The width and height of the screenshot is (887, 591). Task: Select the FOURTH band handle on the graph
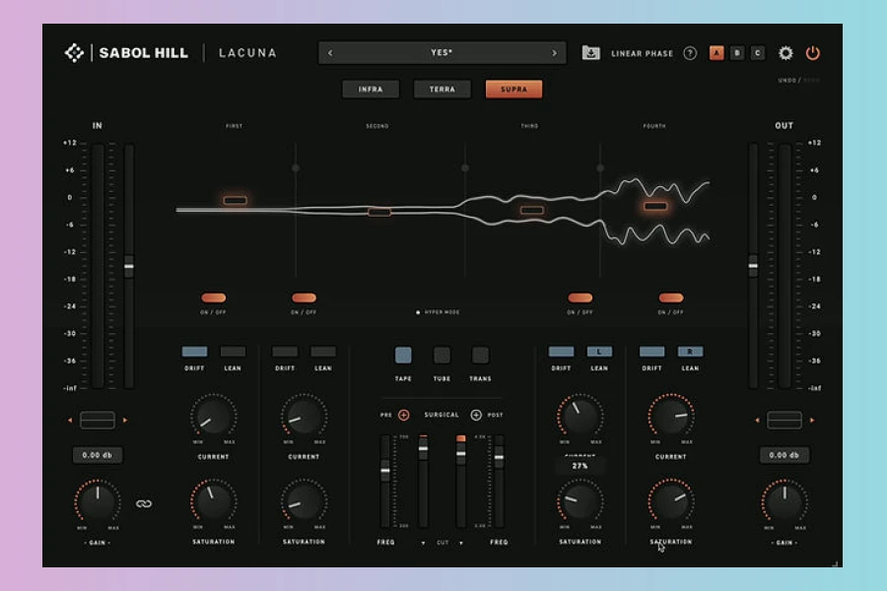[x=655, y=206]
